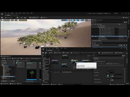130x97 pixels.
Task: Click the Add button in the Content Browser
Action: (4, 58)
